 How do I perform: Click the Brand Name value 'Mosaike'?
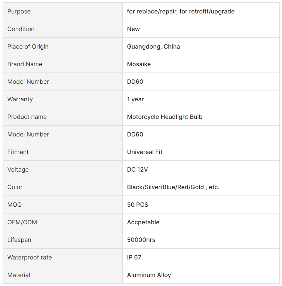pos(139,64)
